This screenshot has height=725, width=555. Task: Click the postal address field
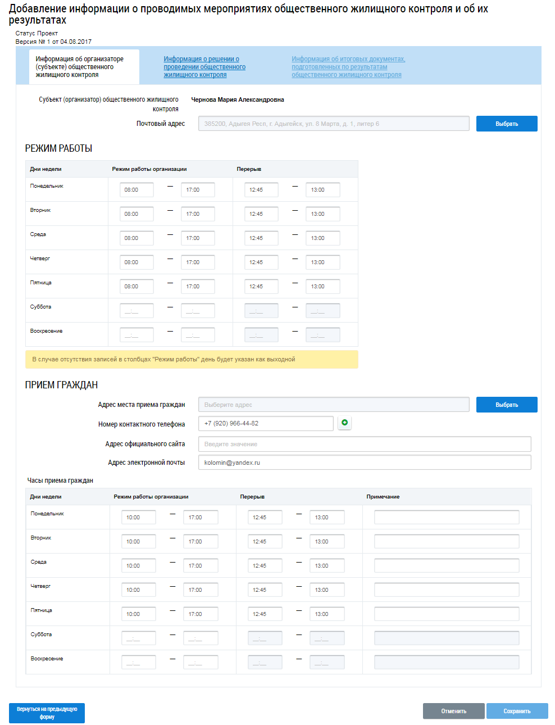[x=334, y=124]
